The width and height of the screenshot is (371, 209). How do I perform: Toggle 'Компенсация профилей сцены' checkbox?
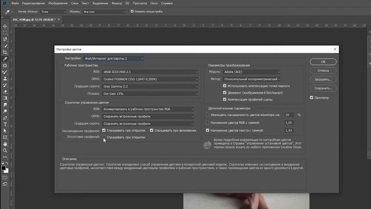pos(224,99)
